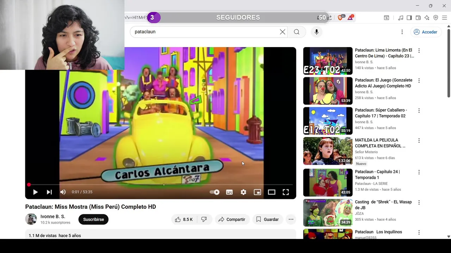The width and height of the screenshot is (451, 253).
Task: Sign in with the Acceder button
Action: pos(426,32)
